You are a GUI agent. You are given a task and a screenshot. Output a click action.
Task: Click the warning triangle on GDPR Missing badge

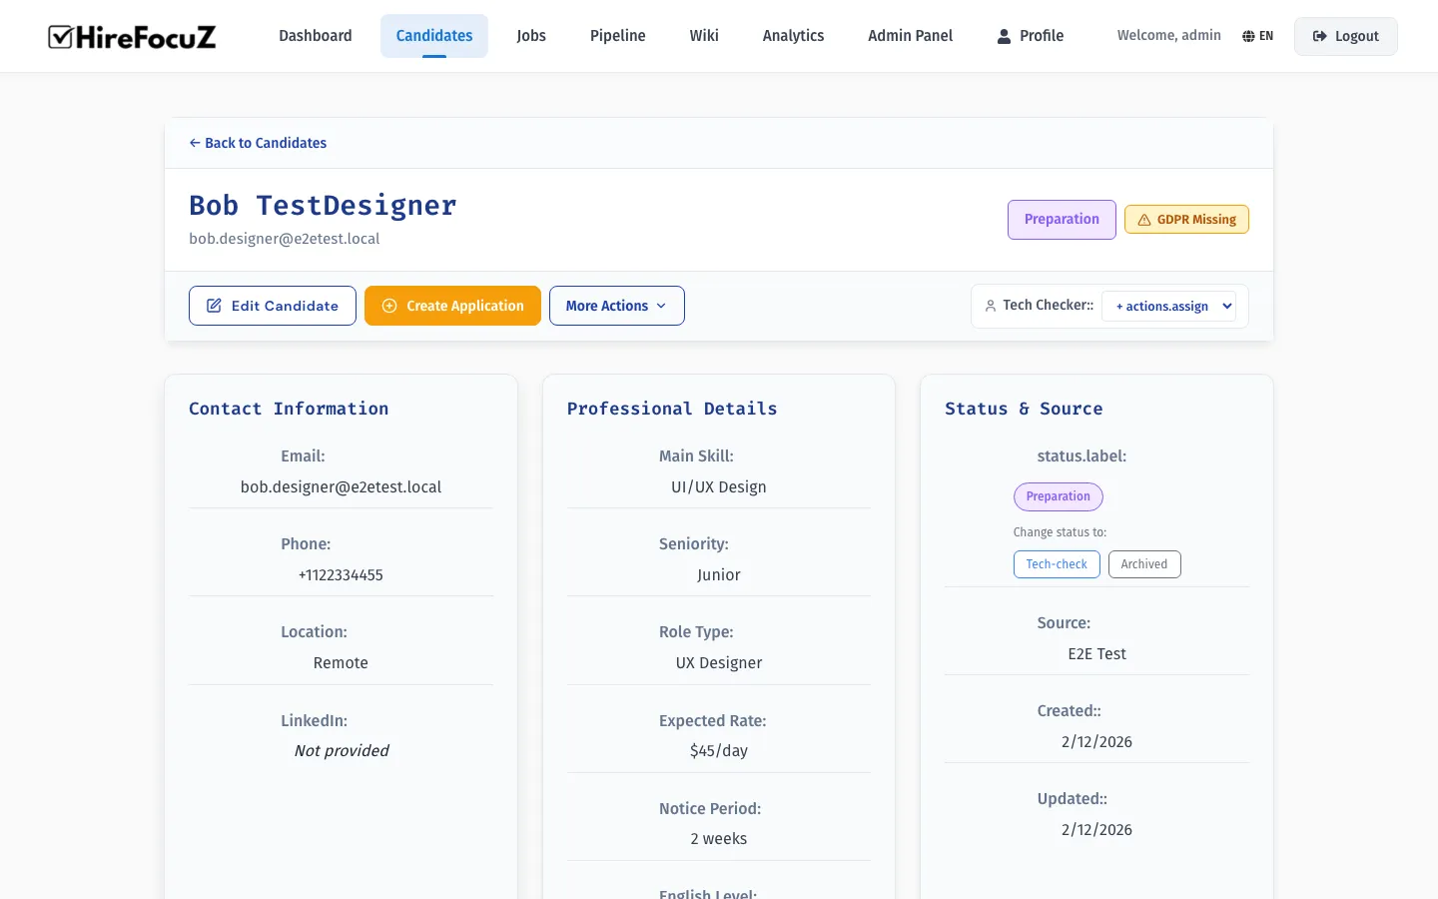point(1143,219)
